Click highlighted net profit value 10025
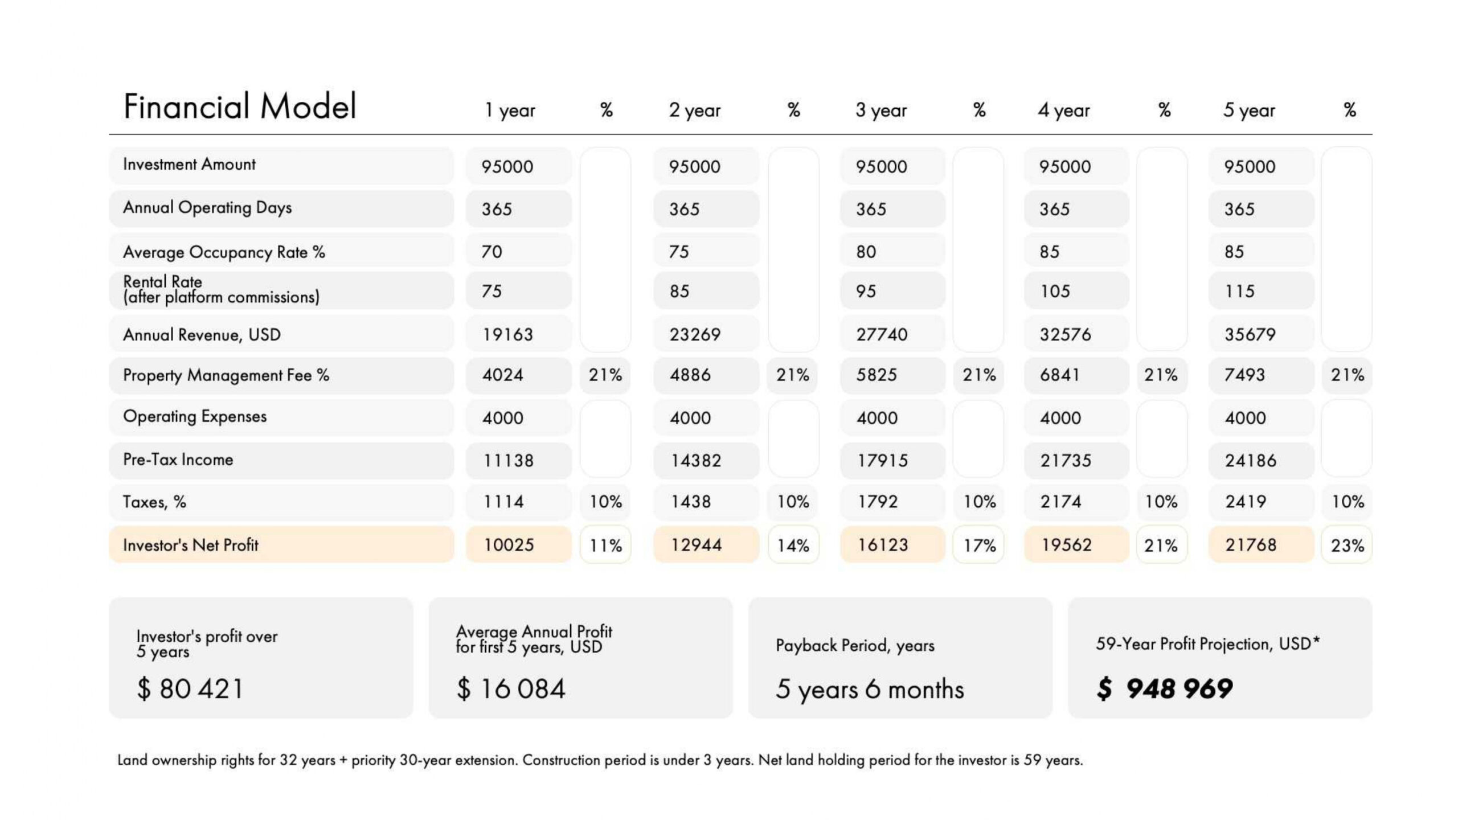1458x820 pixels. click(509, 545)
